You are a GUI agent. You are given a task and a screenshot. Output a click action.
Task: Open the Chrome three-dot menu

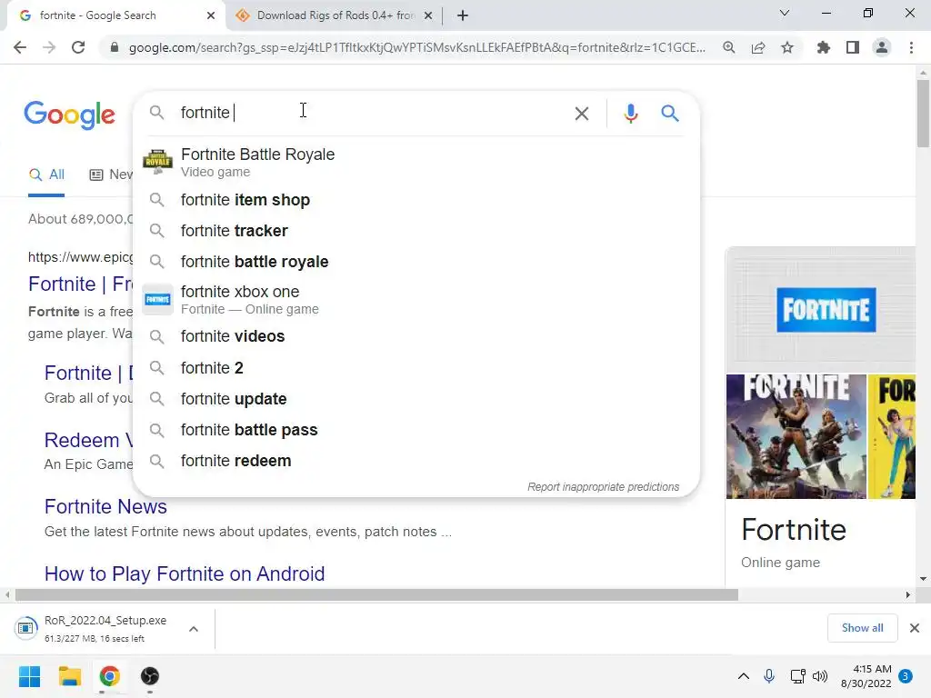tap(911, 47)
